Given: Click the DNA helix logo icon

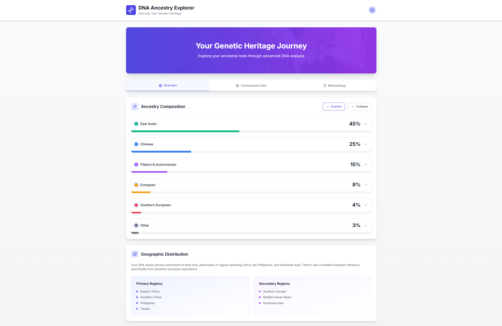Looking at the screenshot, I should 131,10.
